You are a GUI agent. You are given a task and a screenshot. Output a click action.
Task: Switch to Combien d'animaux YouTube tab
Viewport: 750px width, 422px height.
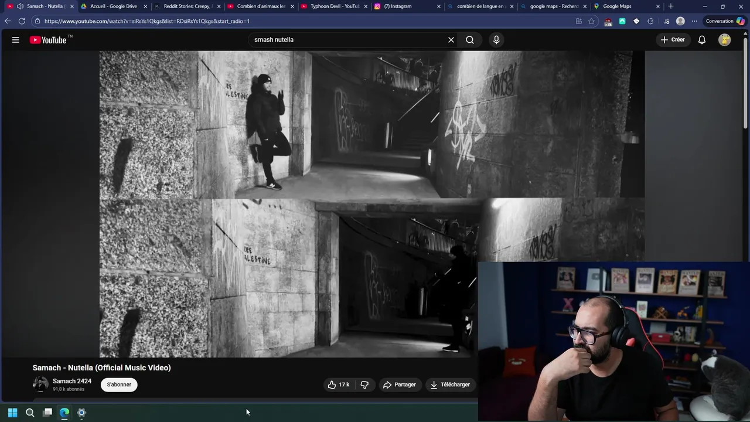coord(261,6)
